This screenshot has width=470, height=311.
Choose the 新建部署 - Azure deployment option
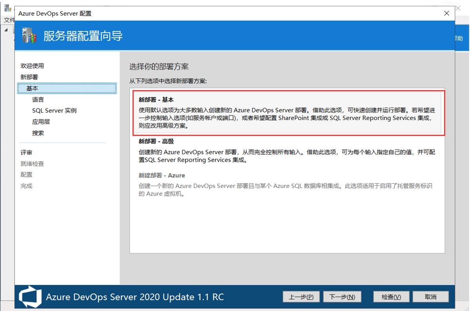(287, 184)
